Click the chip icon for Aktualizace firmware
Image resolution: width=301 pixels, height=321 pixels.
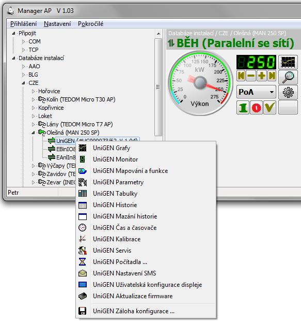83,296
